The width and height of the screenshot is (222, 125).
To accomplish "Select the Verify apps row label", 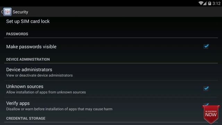I will point(18,103).
